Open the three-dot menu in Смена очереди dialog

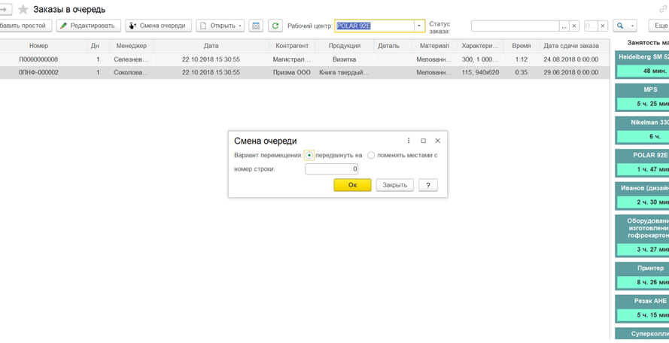[409, 141]
